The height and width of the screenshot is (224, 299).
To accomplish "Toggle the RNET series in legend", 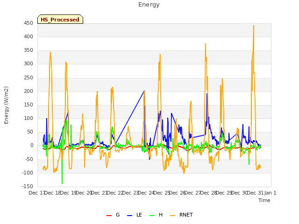I will pyautogui.click(x=181, y=215).
